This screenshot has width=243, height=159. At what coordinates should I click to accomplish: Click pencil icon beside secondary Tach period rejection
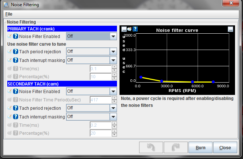pos(9,108)
